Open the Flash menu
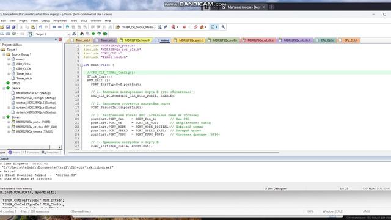 pyautogui.click(x=34, y=21)
